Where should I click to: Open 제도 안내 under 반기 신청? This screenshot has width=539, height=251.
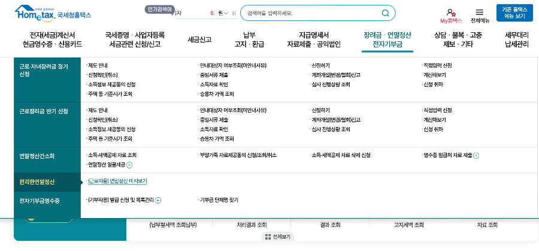(98, 110)
